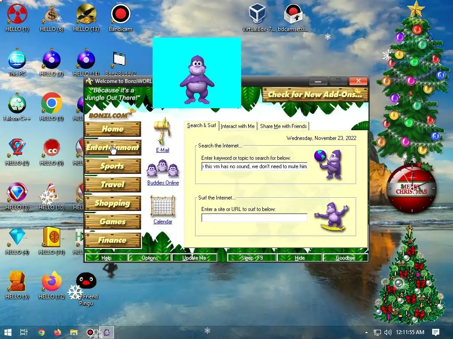Open the notification center icon

(436, 332)
